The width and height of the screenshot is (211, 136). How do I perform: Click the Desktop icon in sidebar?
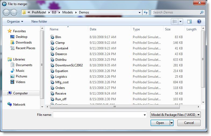point(12,37)
